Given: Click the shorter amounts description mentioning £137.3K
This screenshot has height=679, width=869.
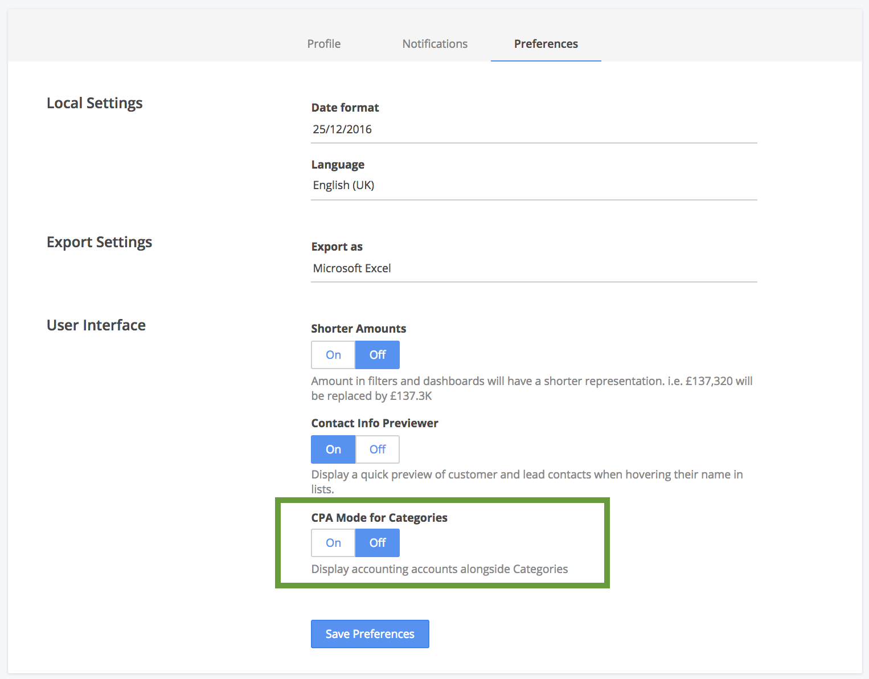Looking at the screenshot, I should [532, 388].
